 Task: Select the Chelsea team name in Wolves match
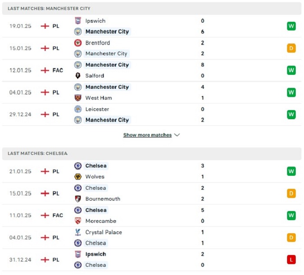point(96,166)
